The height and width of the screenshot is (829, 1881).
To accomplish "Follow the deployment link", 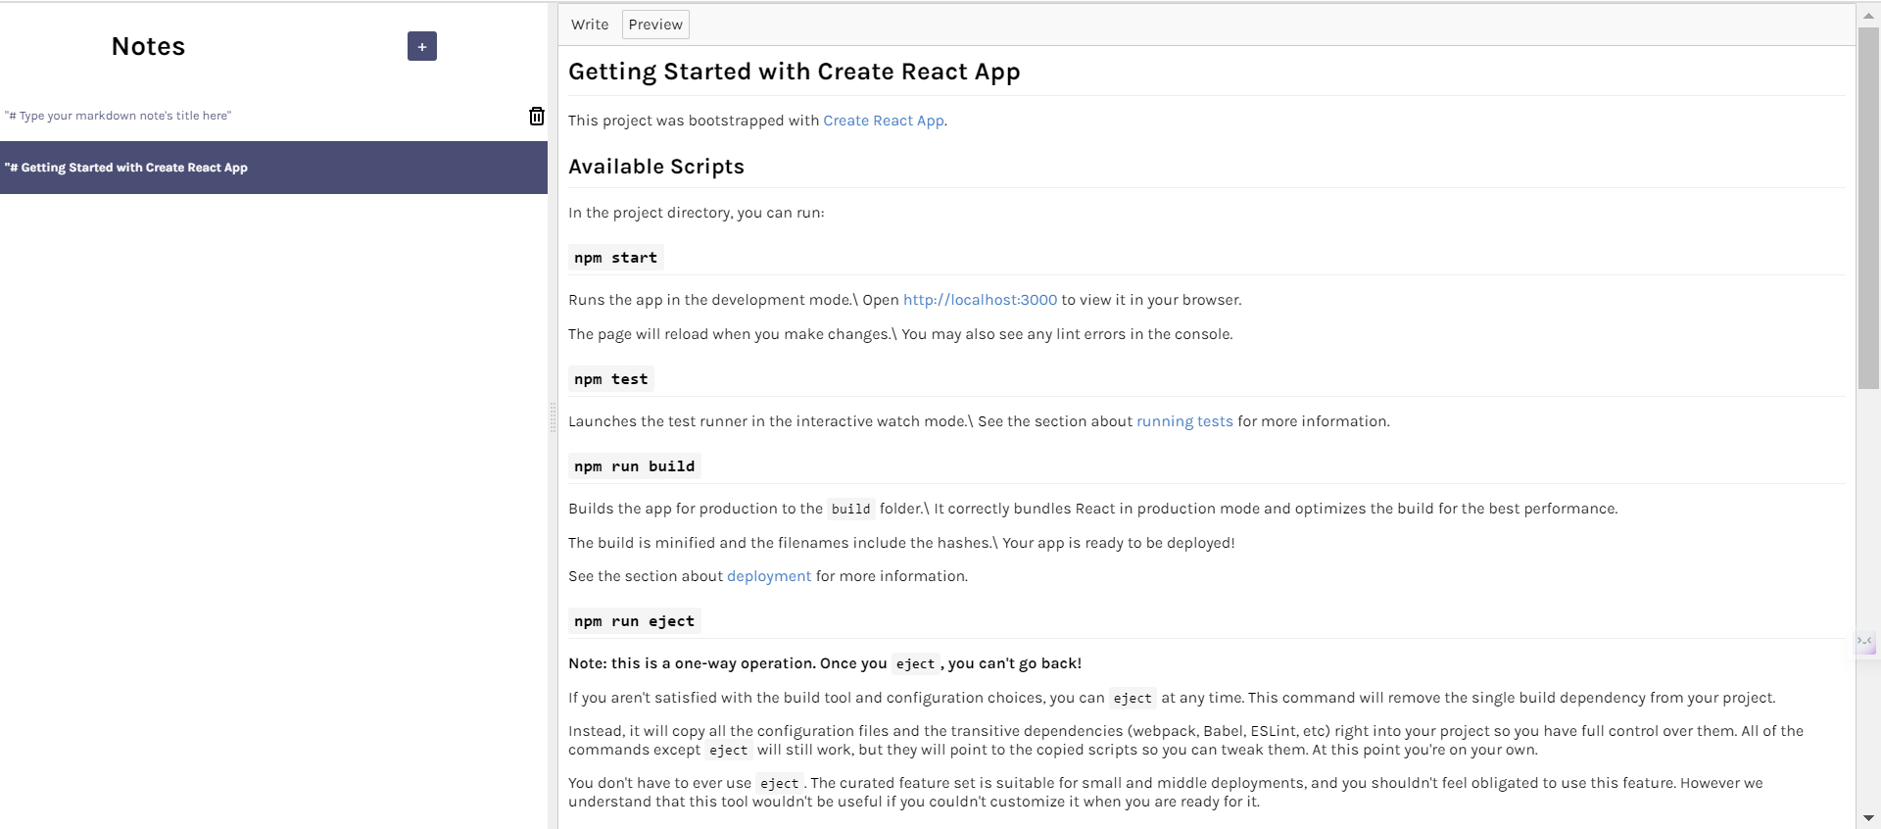I will [x=769, y=576].
